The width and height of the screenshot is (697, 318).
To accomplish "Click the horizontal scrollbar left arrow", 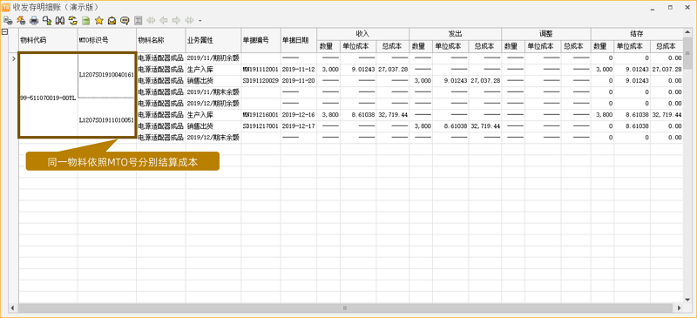I will coord(12,308).
